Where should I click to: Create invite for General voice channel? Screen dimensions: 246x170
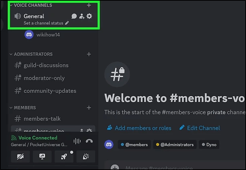[x=82, y=16]
